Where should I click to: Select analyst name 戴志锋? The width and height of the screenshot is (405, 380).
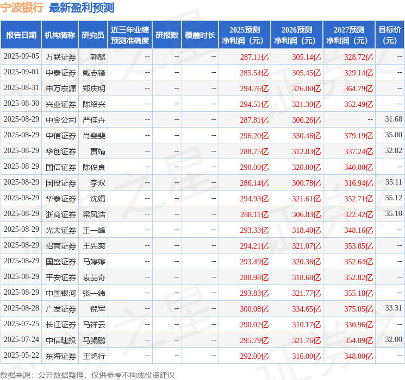click(94, 73)
